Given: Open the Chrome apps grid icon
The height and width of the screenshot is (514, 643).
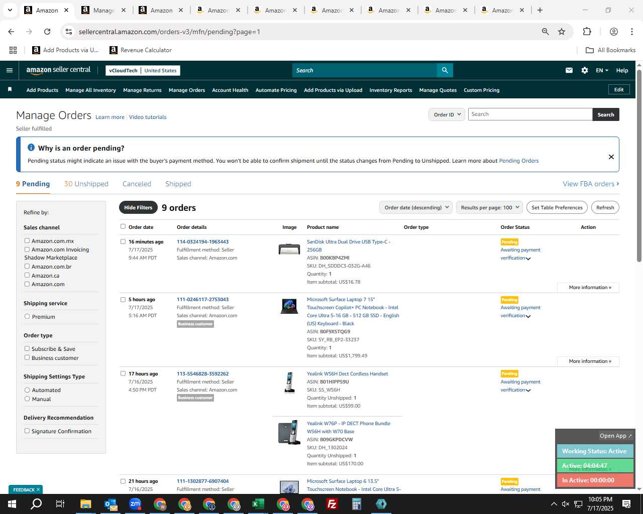Looking at the screenshot, I should click(13, 50).
